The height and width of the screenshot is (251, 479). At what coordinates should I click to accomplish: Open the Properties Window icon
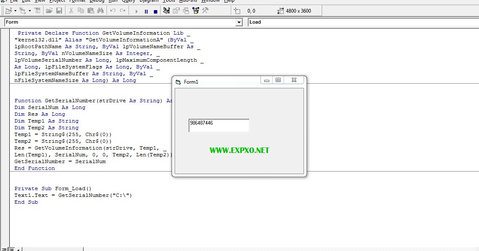[x=176, y=11]
